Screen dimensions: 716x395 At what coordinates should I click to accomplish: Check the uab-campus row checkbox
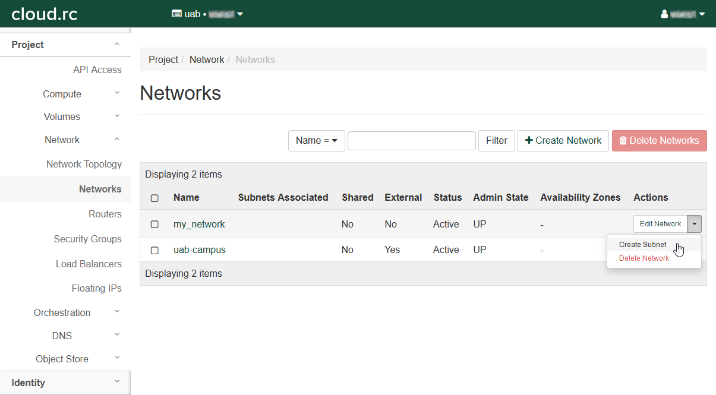(154, 251)
